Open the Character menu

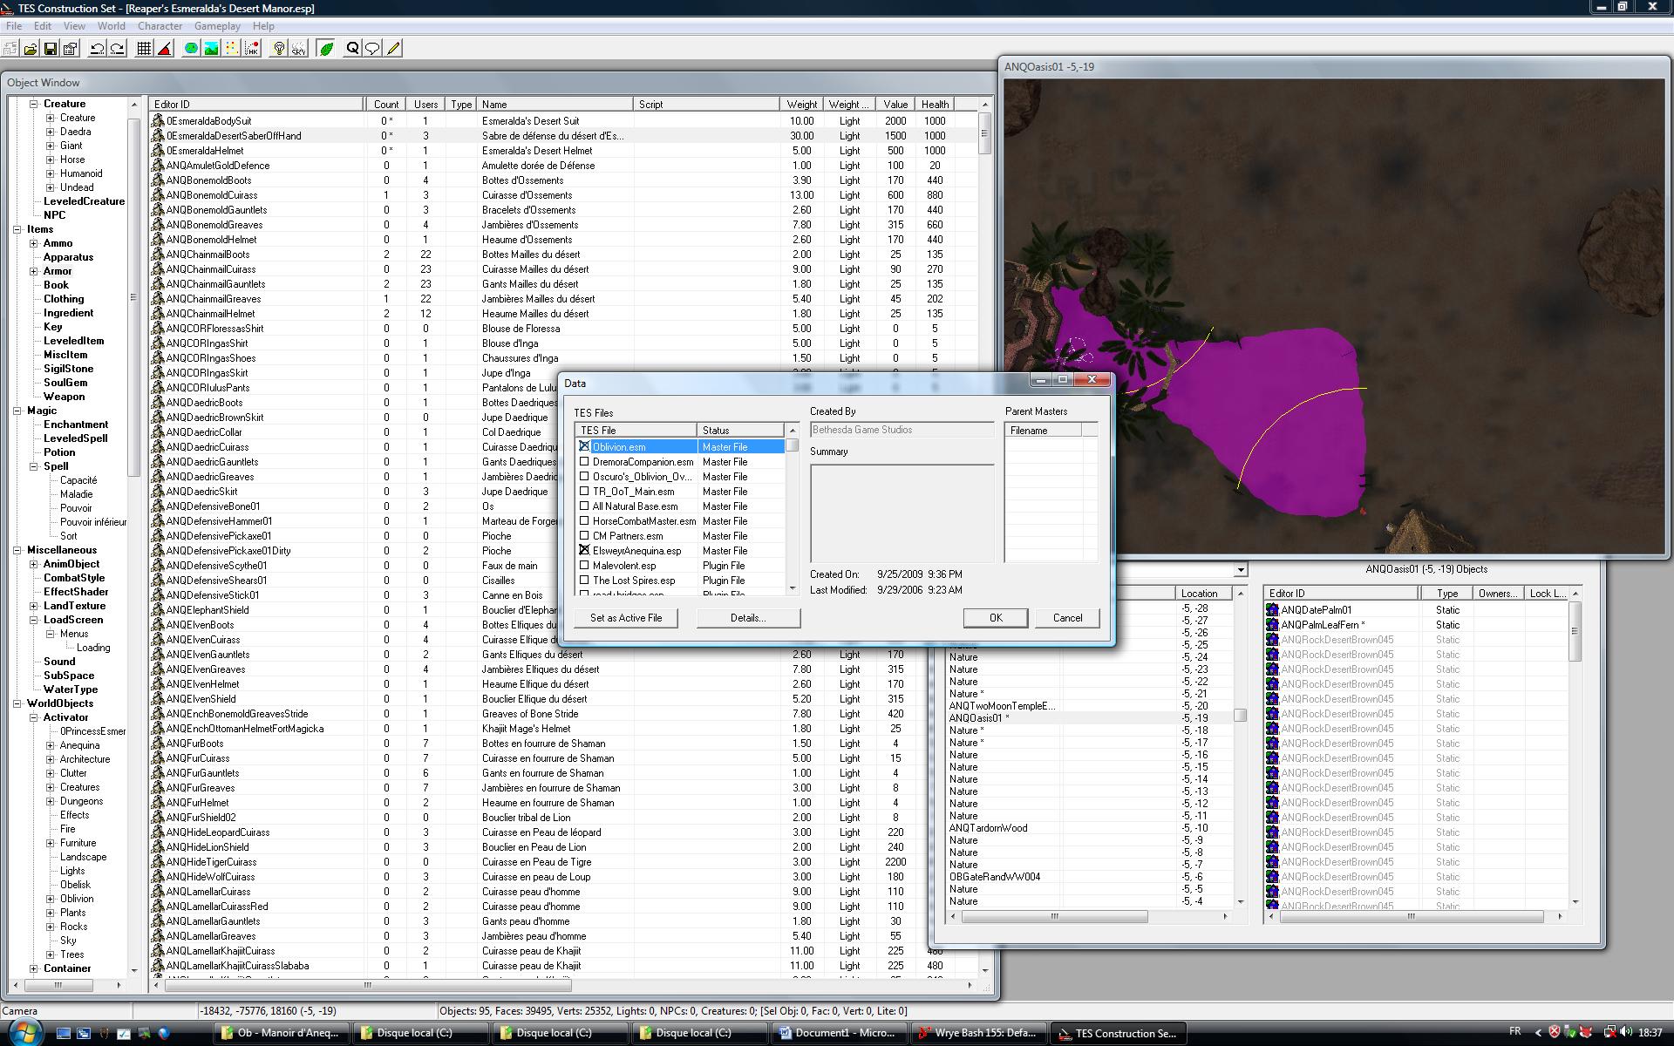click(160, 26)
